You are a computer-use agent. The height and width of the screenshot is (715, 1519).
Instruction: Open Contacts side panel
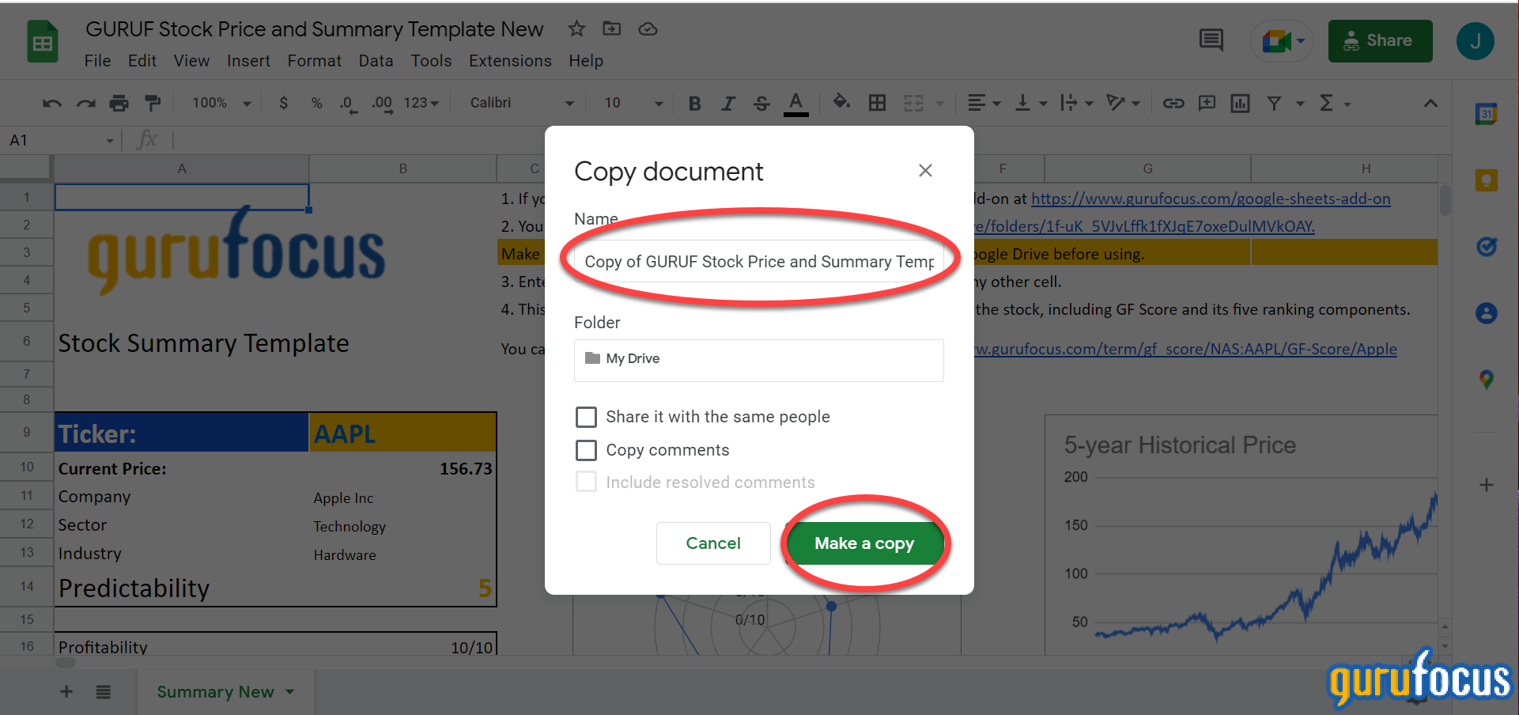[x=1487, y=313]
